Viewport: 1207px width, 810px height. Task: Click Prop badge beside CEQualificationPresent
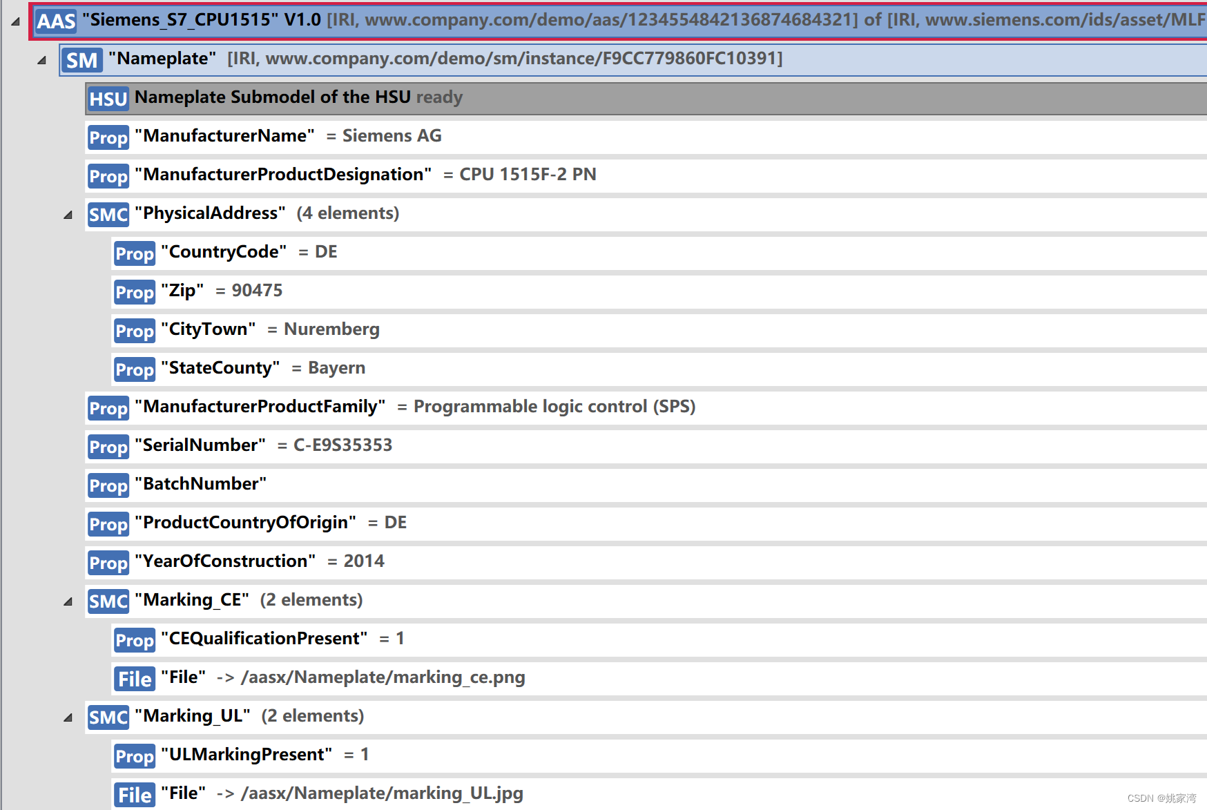click(135, 640)
